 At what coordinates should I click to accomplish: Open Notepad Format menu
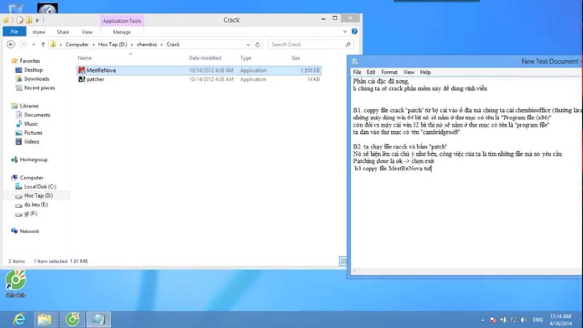point(389,72)
